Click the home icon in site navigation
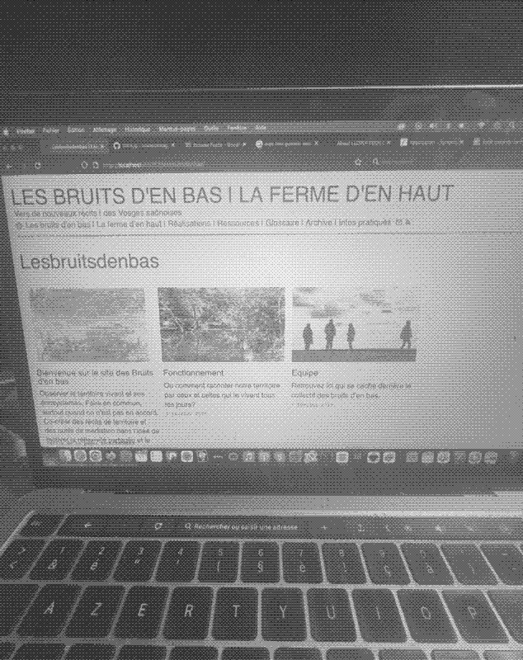This screenshot has width=523, height=660. 18,225
